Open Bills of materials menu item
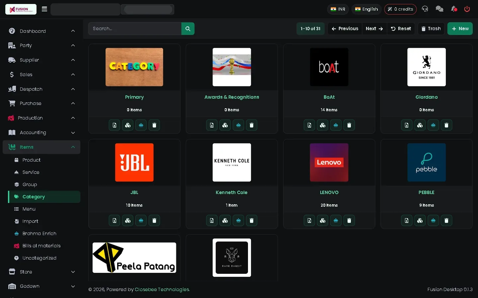The width and height of the screenshot is (478, 298). coord(44,246)
